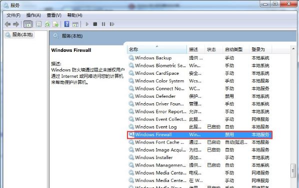Select the Windows Backup service row
This screenshot has width=299, height=188.
[199, 58]
